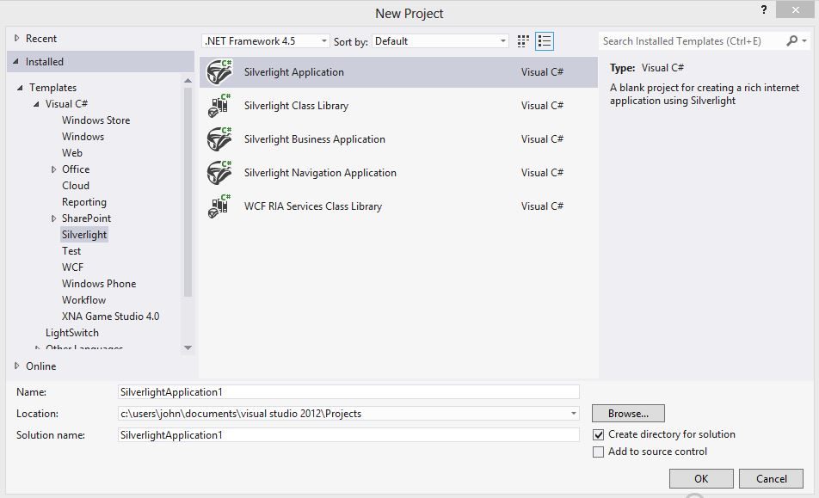This screenshot has width=819, height=498.
Task: Click the Silverlight Business Application icon
Action: pyautogui.click(x=219, y=138)
